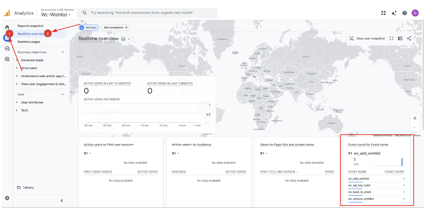Open the Explore icon in left rail
The width and height of the screenshot is (424, 208).
(7, 48)
